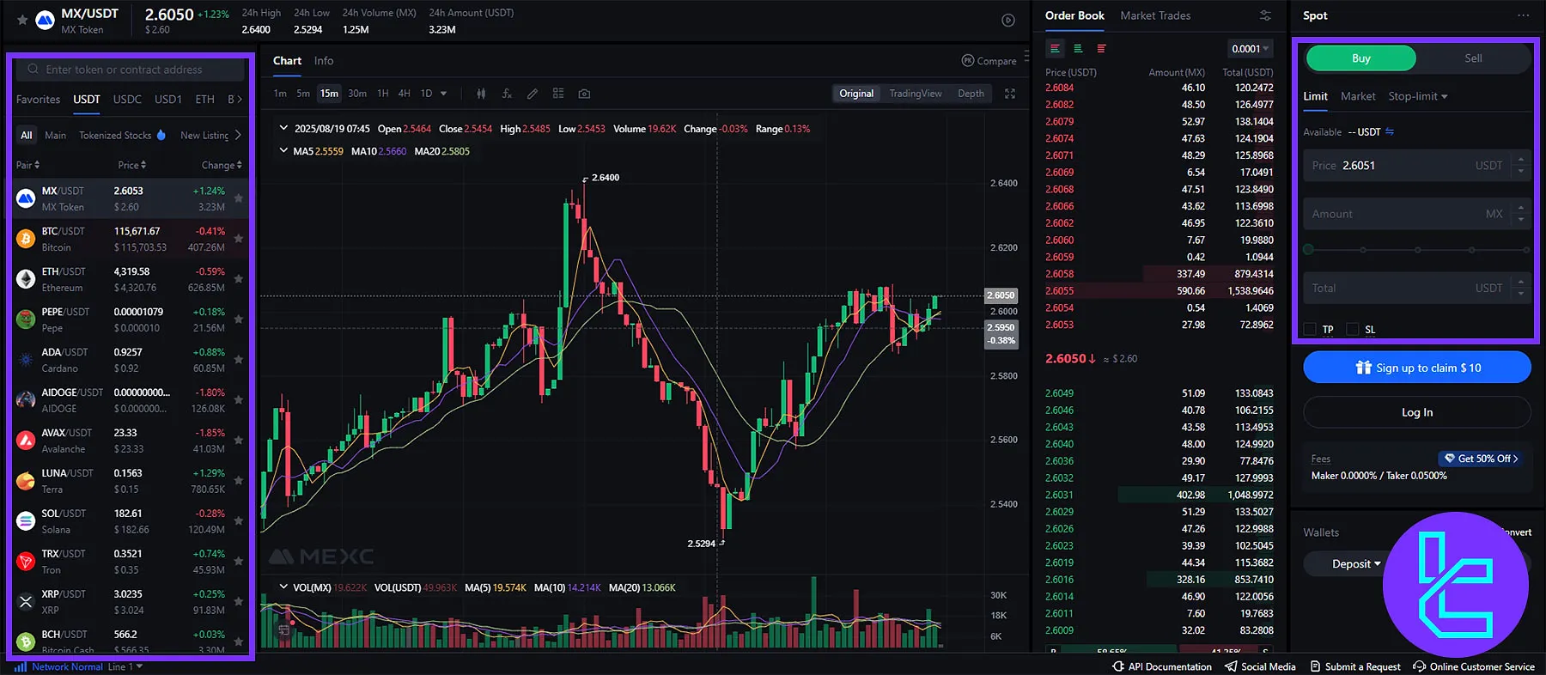1546x675 pixels.
Task: Select the USDC market tab
Action: click(x=127, y=100)
